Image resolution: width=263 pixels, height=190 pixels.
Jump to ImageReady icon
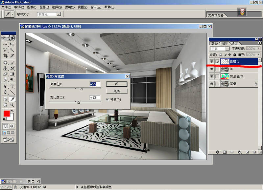9,139
